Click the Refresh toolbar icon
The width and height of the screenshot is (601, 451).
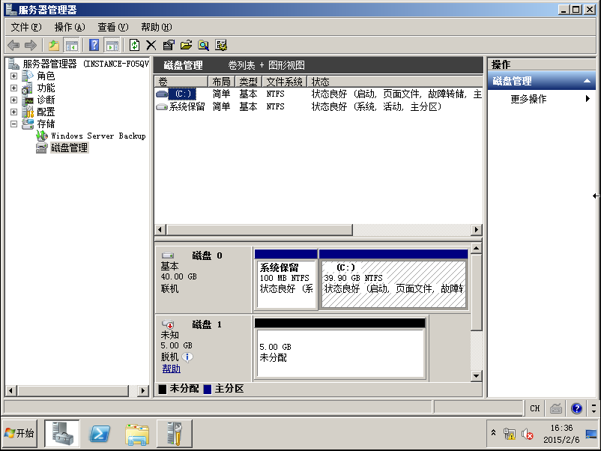pos(135,45)
